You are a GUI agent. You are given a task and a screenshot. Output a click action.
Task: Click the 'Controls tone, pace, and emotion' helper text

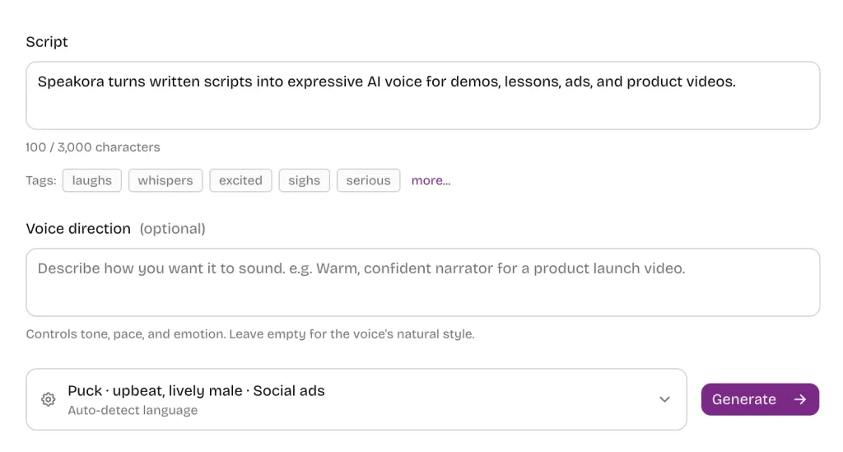click(x=250, y=334)
